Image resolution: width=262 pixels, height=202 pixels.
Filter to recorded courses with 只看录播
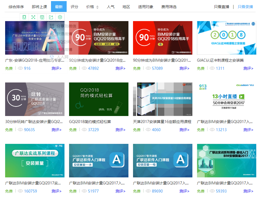coord(245,7)
